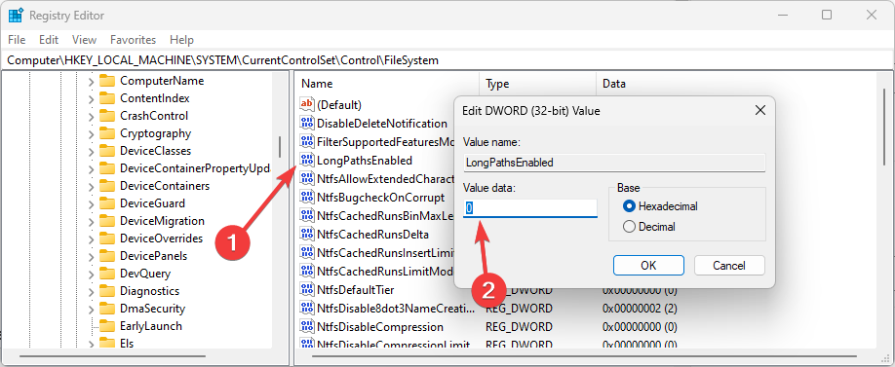Click the EarlyLaunch folder icon
Viewport: 895px width, 367px height.
point(107,326)
